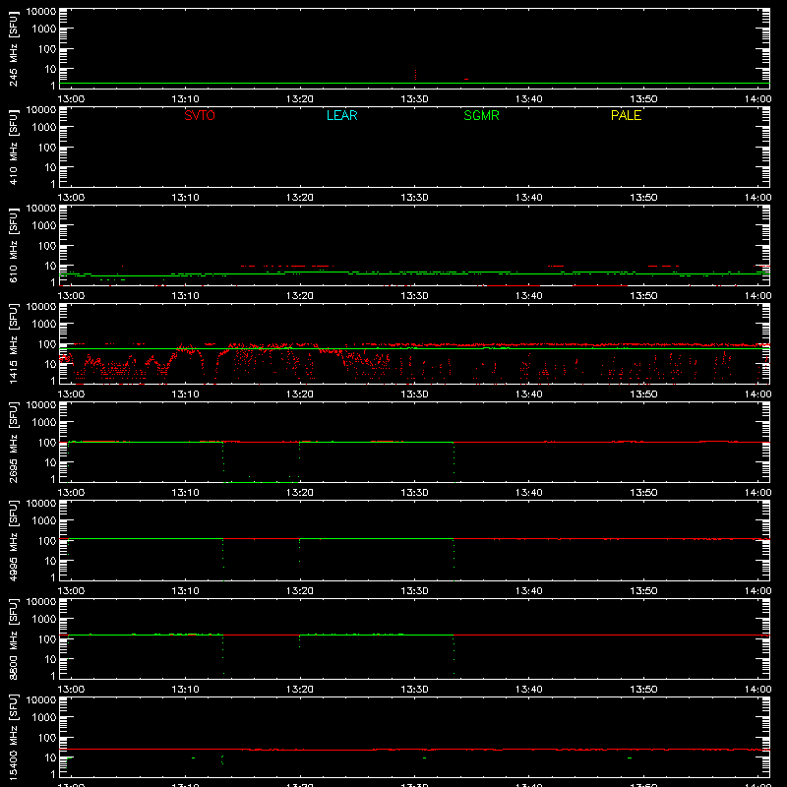
Task: Select the 8800 MHz [SFU] axis title
Action: pos(13,638)
